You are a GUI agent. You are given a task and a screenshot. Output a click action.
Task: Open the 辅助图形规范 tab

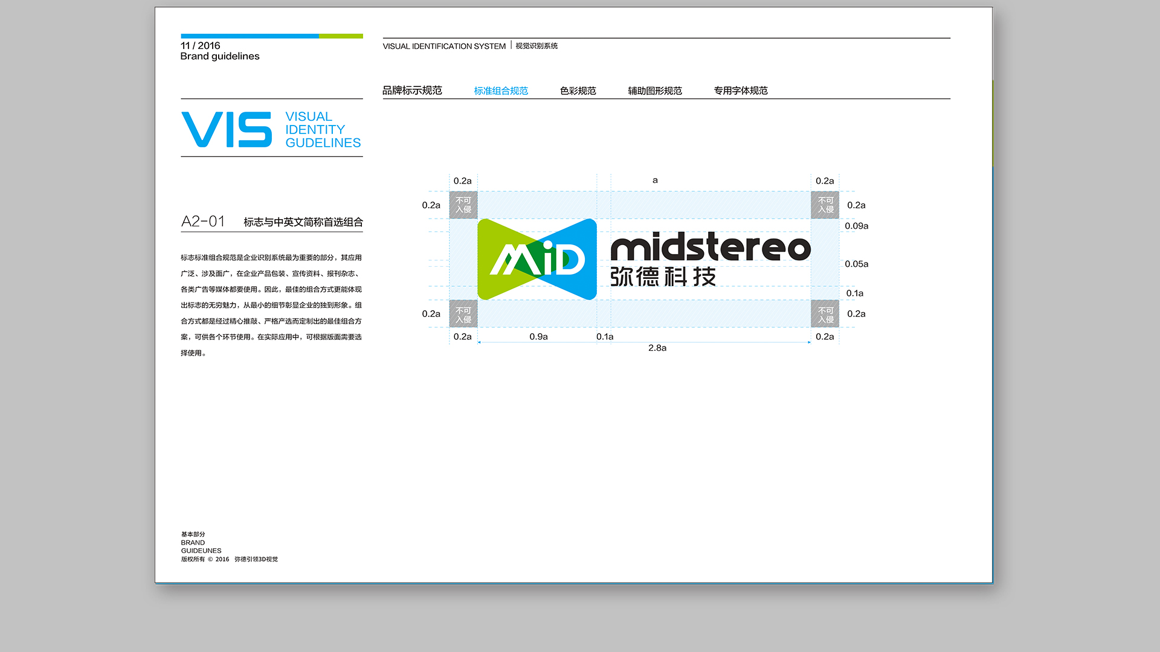[655, 91]
